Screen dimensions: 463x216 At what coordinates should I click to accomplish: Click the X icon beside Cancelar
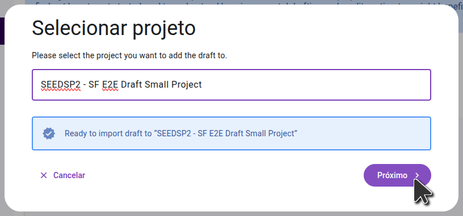[x=44, y=175]
